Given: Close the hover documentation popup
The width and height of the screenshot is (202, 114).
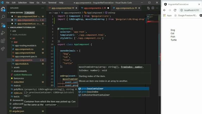Looking at the screenshot, I should point(76,89).
